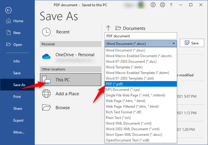Click the Date modified column header
The image size is (208, 145).
pos(185,75)
